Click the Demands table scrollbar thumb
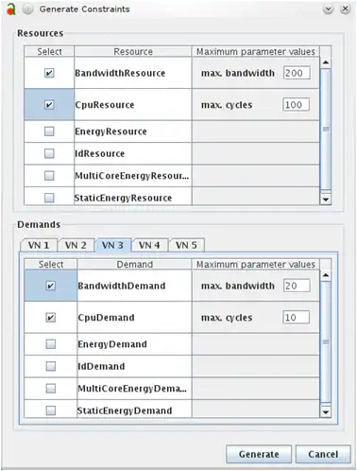Image resolution: width=357 pixels, height=471 pixels. pyautogui.click(x=326, y=342)
